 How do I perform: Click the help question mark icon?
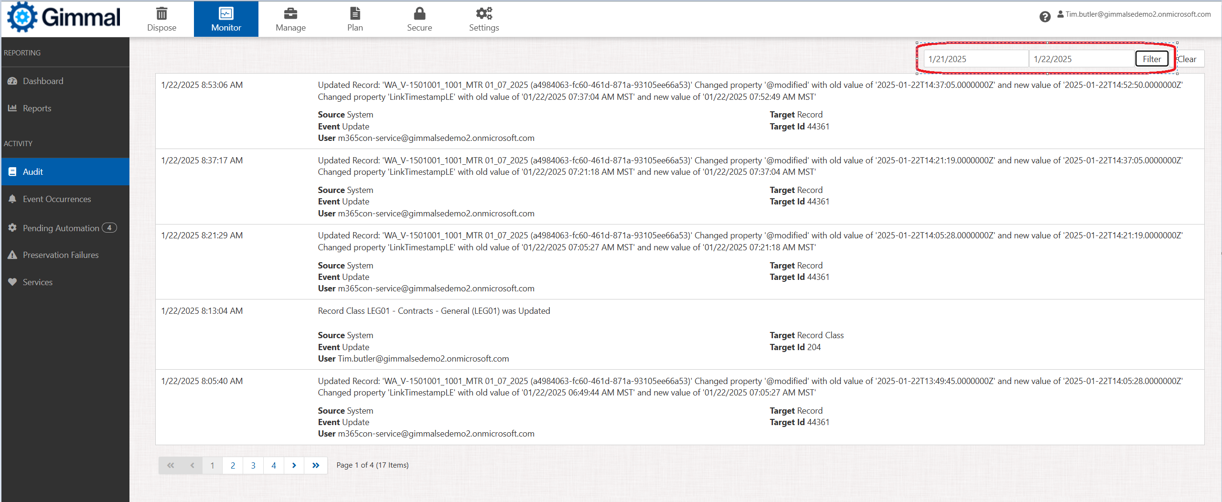pos(1045,17)
